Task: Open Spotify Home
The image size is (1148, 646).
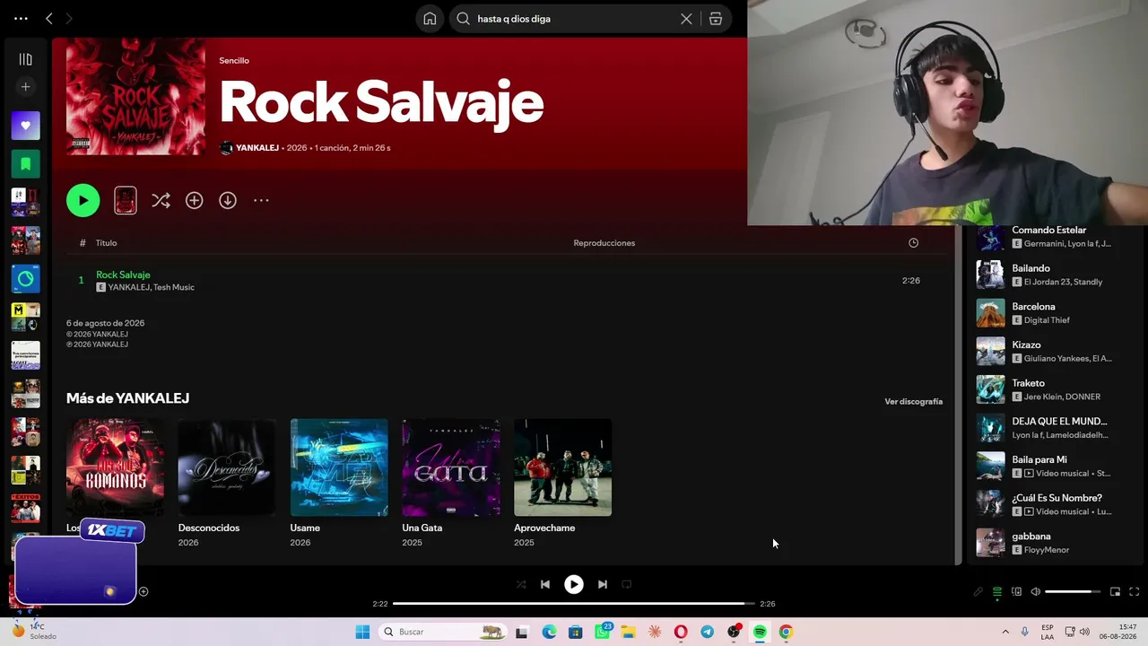Action: tap(430, 18)
